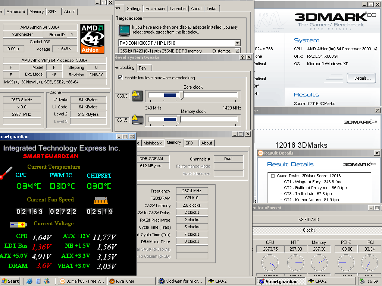Click the PCI-E clock gauge dial in ClockGen
This screenshot has height=286, width=382.
(346, 263)
